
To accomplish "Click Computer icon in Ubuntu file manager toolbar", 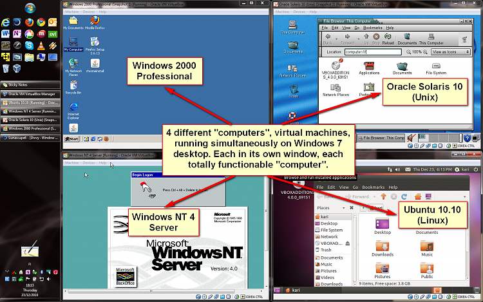I will click(x=428, y=196).
